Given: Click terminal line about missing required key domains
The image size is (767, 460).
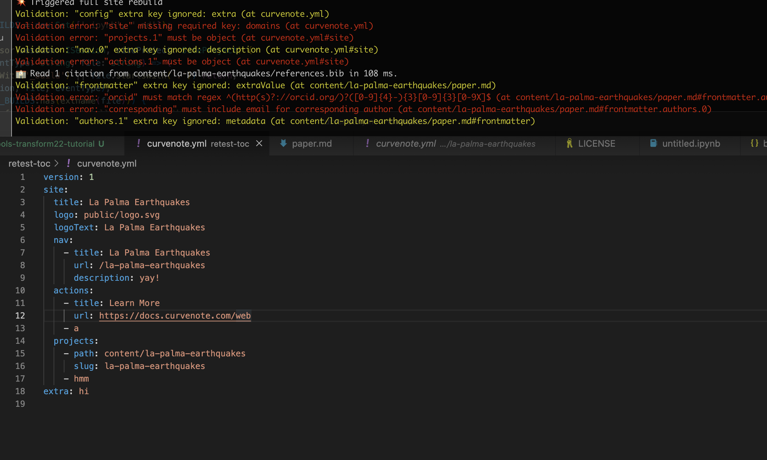Looking at the screenshot, I should point(194,26).
